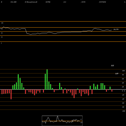Click the 'SI(TM)' header text
The width and height of the screenshot is (126, 126).
(x=48, y=2)
